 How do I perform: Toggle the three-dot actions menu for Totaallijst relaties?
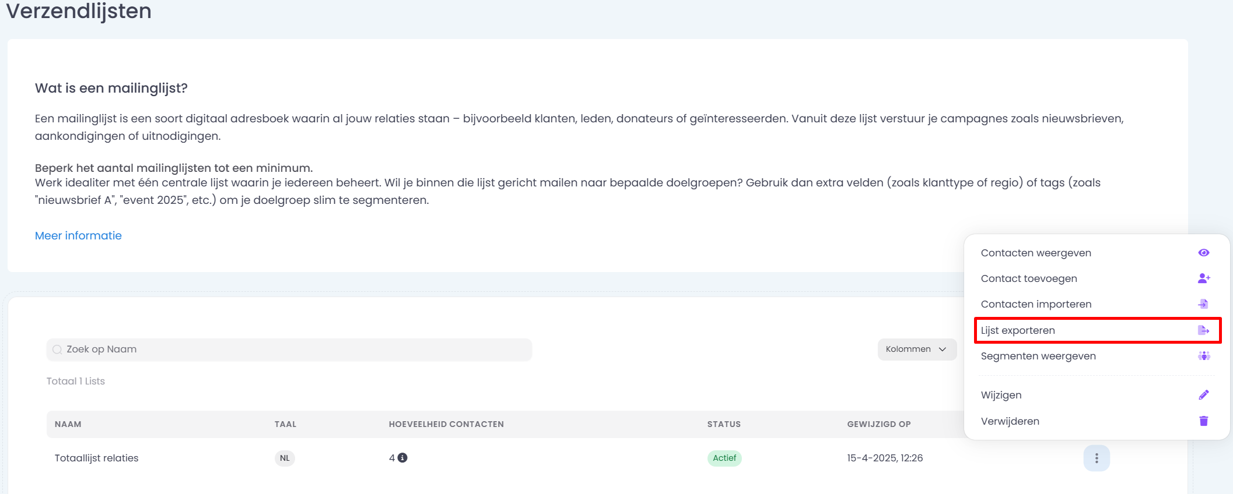[x=1096, y=458]
